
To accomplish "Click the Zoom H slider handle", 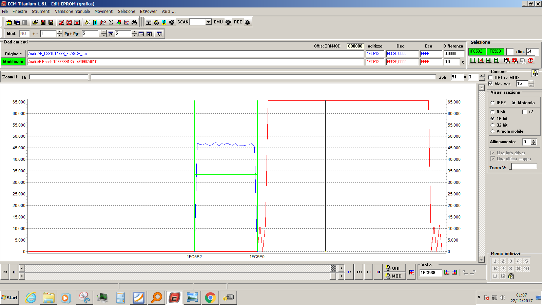I will point(90,77).
